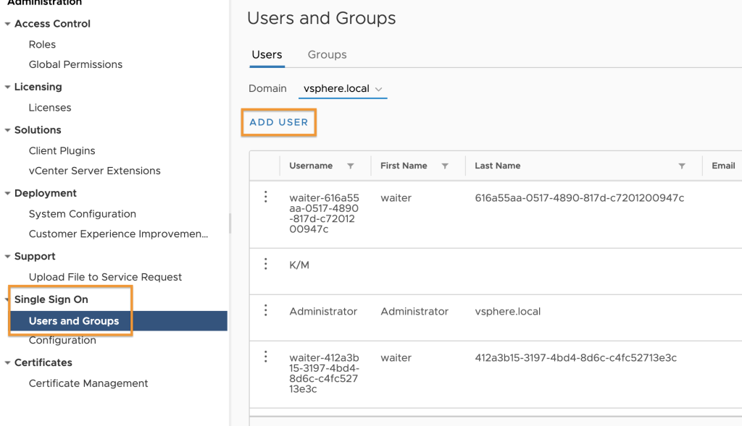742x426 pixels.
Task: Open actions menu for Administrator user row
Action: (265, 310)
